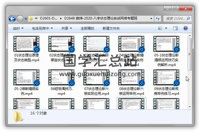This screenshot has width=200, height=132.
Task: Open the view options dropdown arrow
Action: [166, 28]
